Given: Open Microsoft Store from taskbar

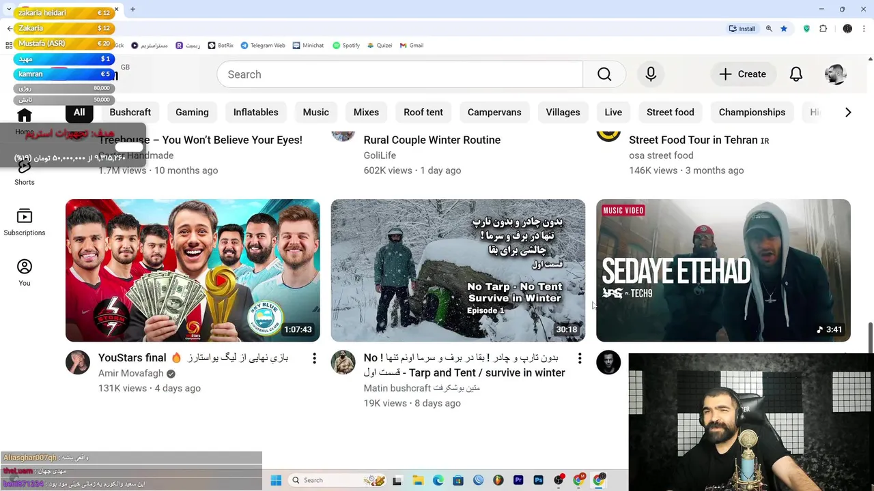Looking at the screenshot, I should pyautogui.click(x=458, y=480).
